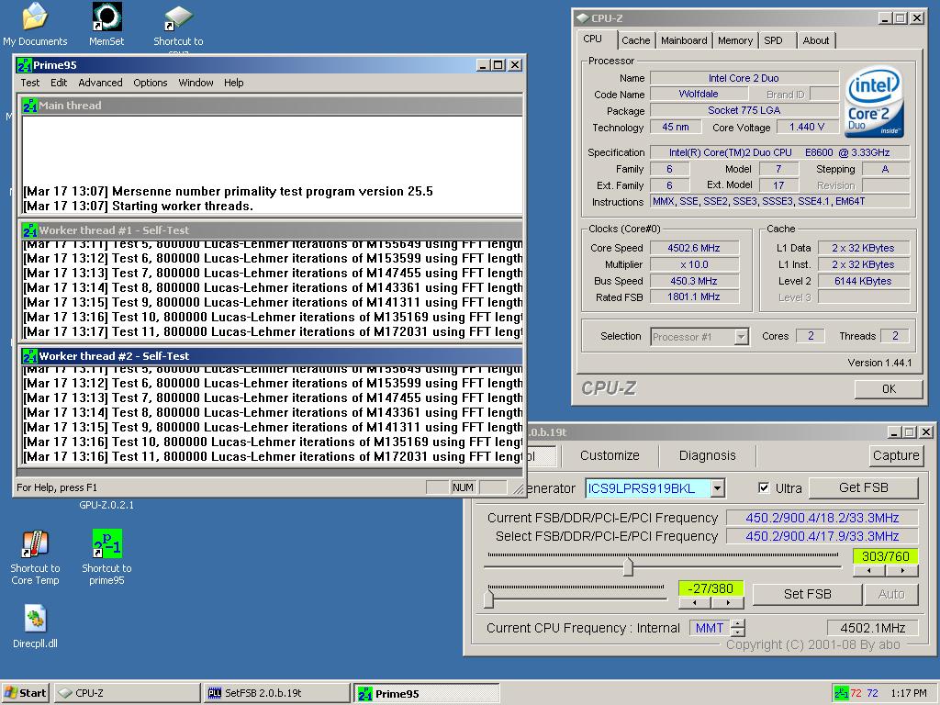Click the 1:17 PM taskbar clock
The width and height of the screenshot is (940, 705).
pyautogui.click(x=908, y=693)
